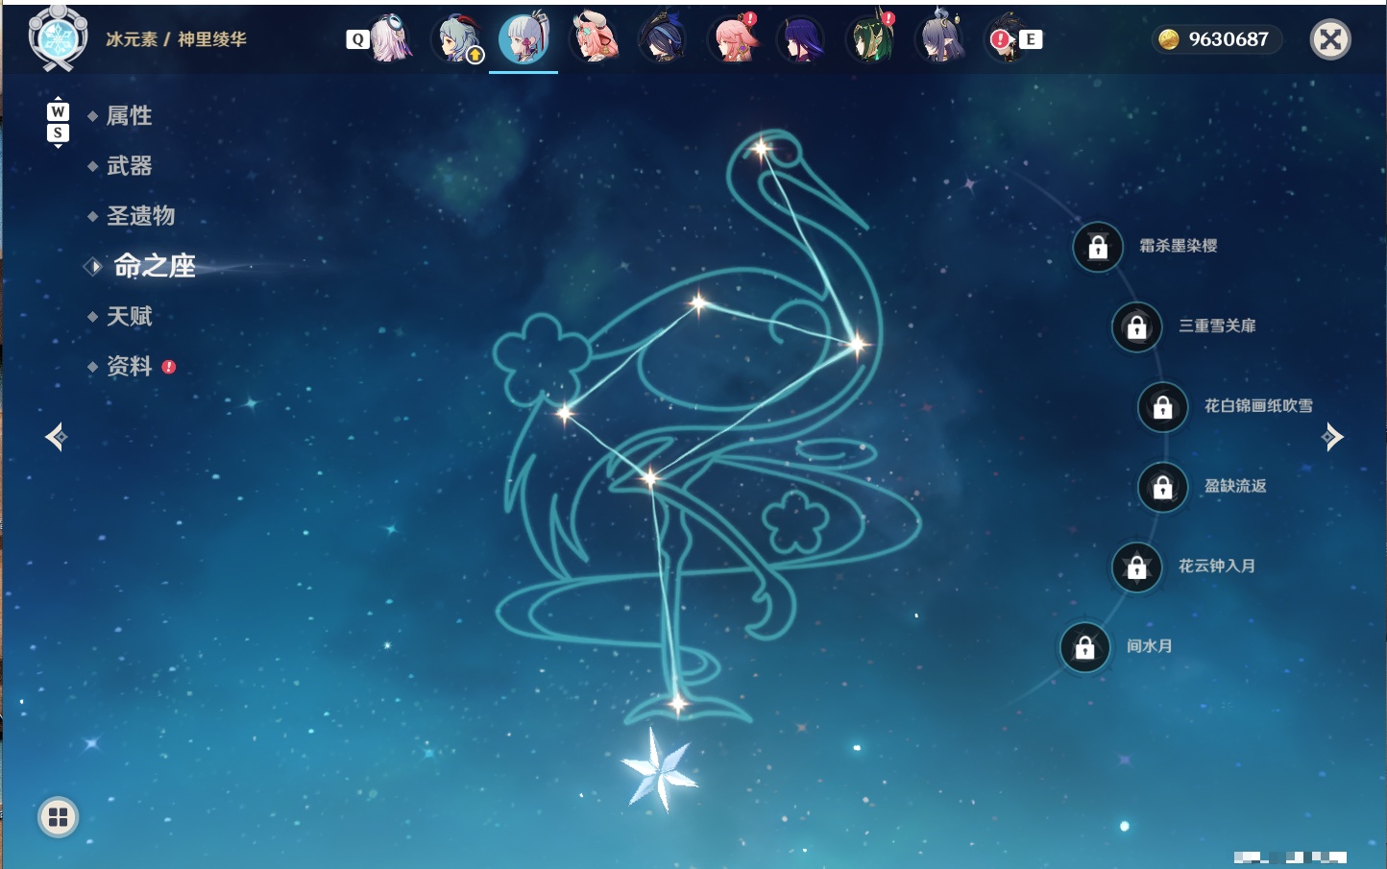1387x869 pixels.
Task: Switch to the purple-haired character portrait
Action: pyautogui.click(x=801, y=38)
